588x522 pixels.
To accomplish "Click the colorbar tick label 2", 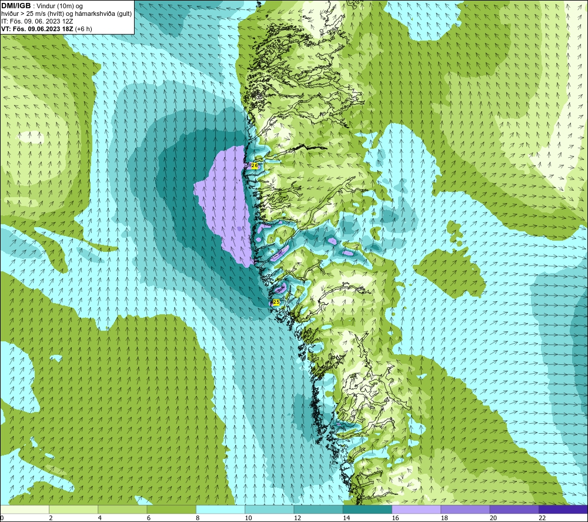I will click(51, 518).
